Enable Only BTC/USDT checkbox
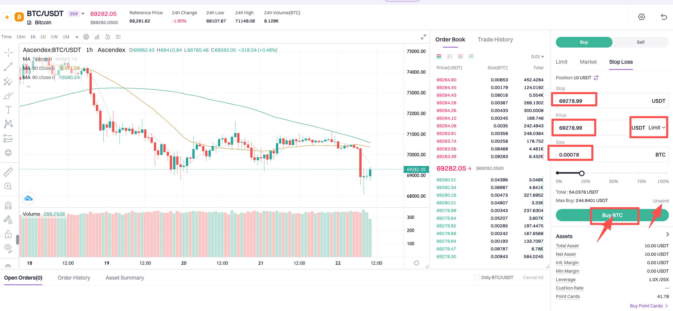This screenshot has height=311, width=673. [476, 277]
